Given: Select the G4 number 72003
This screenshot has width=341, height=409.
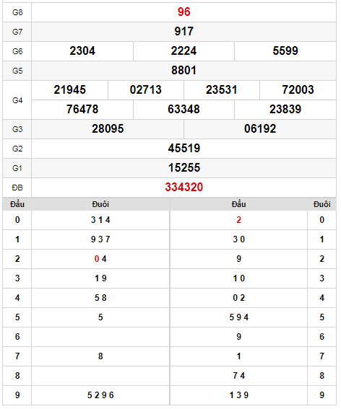Looking at the screenshot, I should (298, 89).
